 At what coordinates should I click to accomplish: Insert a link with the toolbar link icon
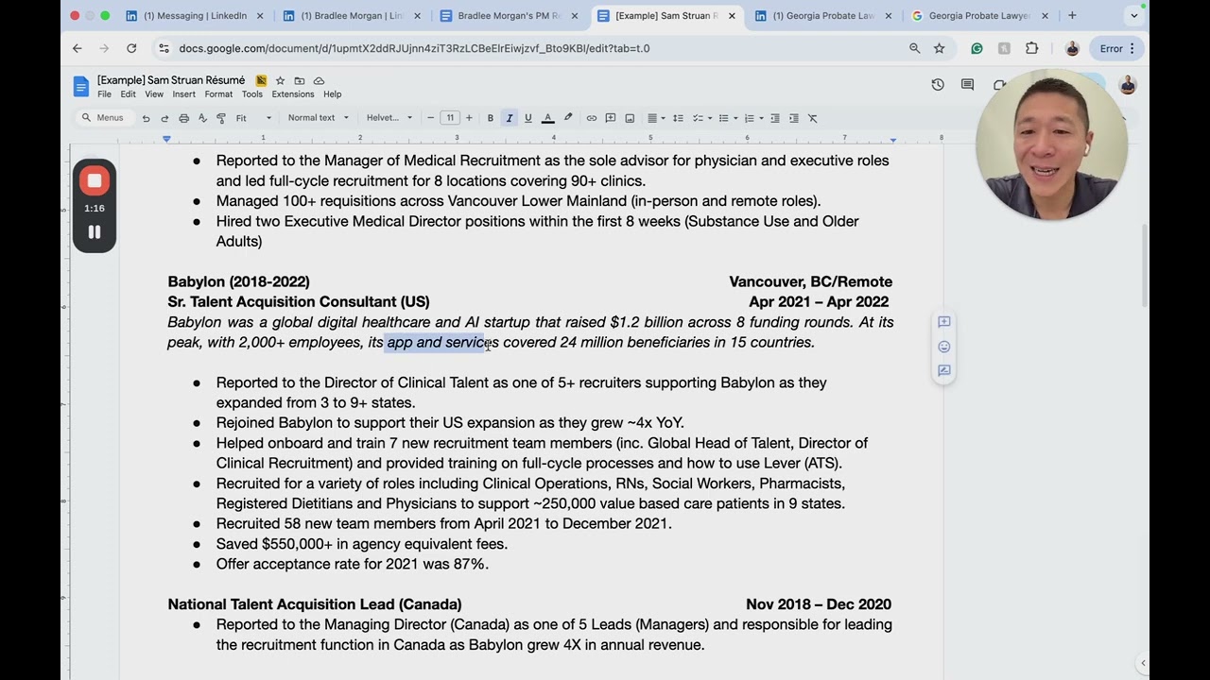(x=592, y=118)
